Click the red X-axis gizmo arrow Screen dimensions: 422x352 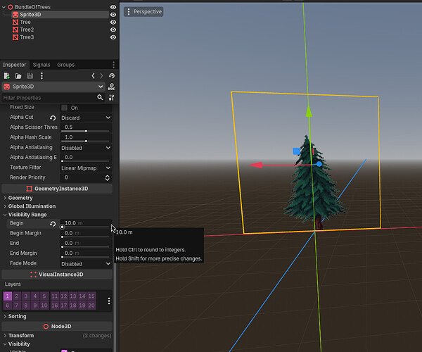(256, 165)
